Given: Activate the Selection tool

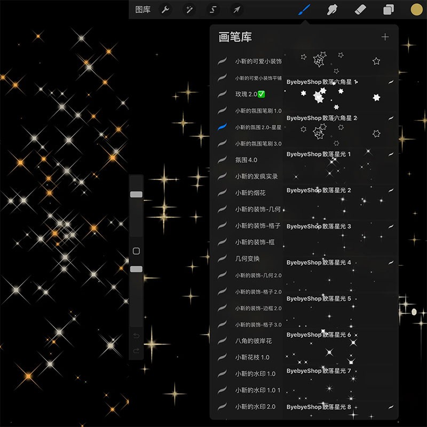Looking at the screenshot, I should pyautogui.click(x=213, y=10).
